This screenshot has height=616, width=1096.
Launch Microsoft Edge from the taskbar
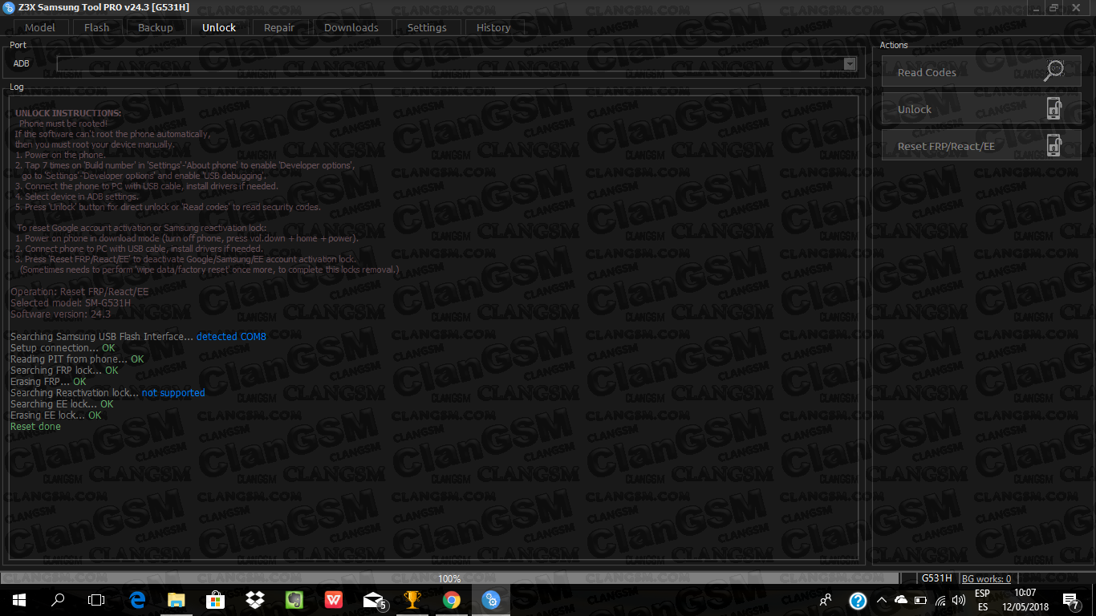tap(137, 600)
